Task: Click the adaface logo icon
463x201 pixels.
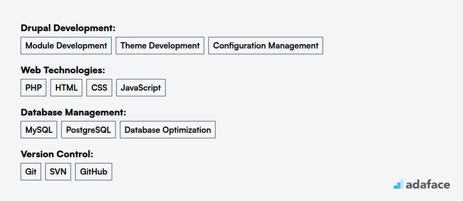Action: (398, 184)
